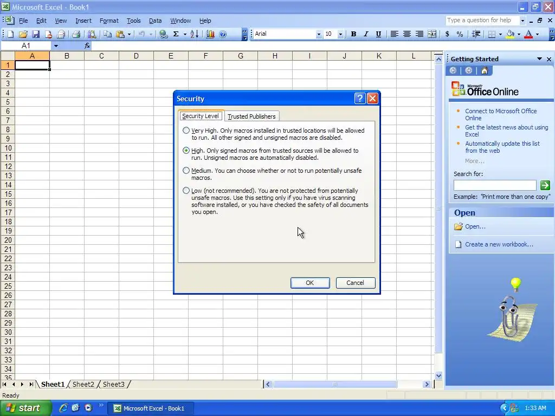This screenshot has height=416, width=555.
Task: Click the Open folder toolbar icon
Action: pos(23,34)
